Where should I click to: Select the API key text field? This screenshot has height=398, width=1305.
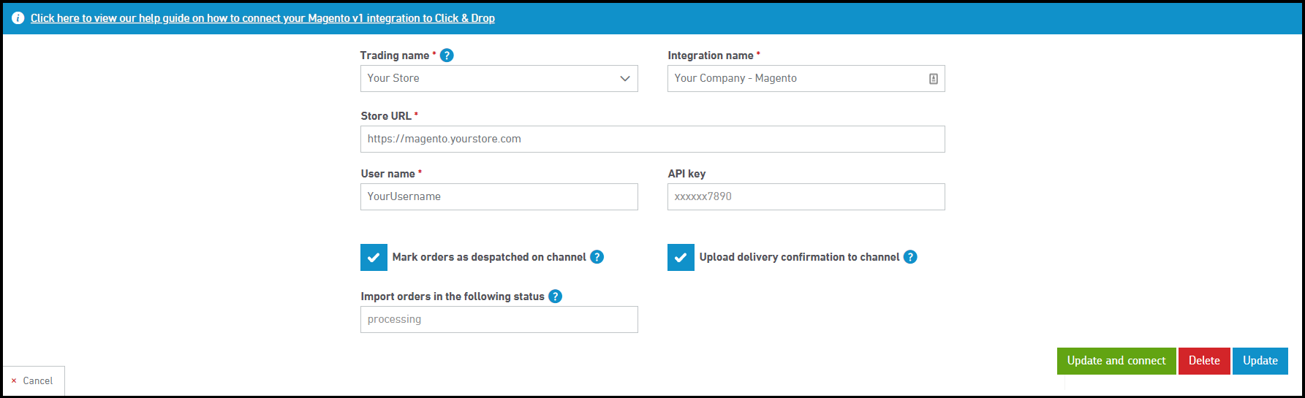tap(806, 197)
